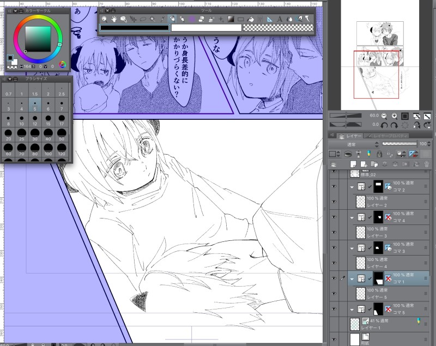Click the New layer folder icon
Image resolution: width=436 pixels, height=346 pixels.
tap(374, 164)
